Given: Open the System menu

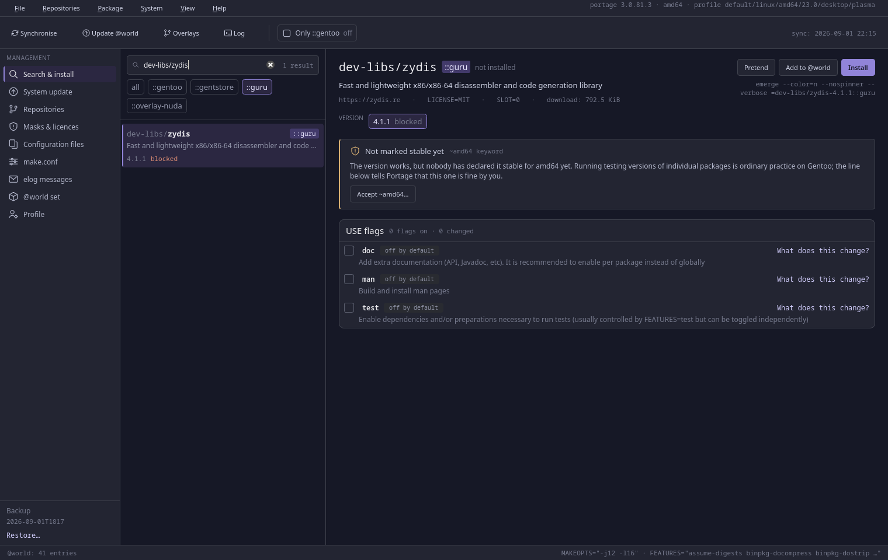Looking at the screenshot, I should (151, 8).
